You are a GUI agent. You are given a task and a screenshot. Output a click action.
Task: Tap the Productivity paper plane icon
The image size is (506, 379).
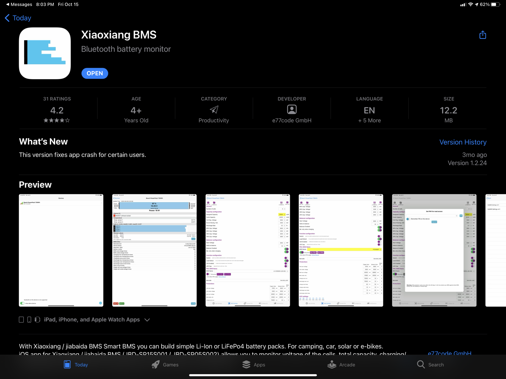(x=214, y=109)
